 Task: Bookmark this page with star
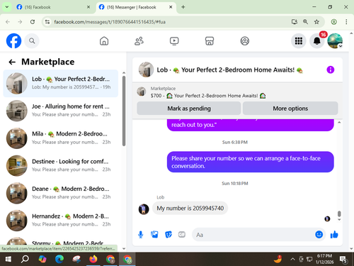point(316,22)
